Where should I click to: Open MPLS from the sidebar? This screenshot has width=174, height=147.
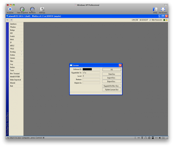pos(16,46)
